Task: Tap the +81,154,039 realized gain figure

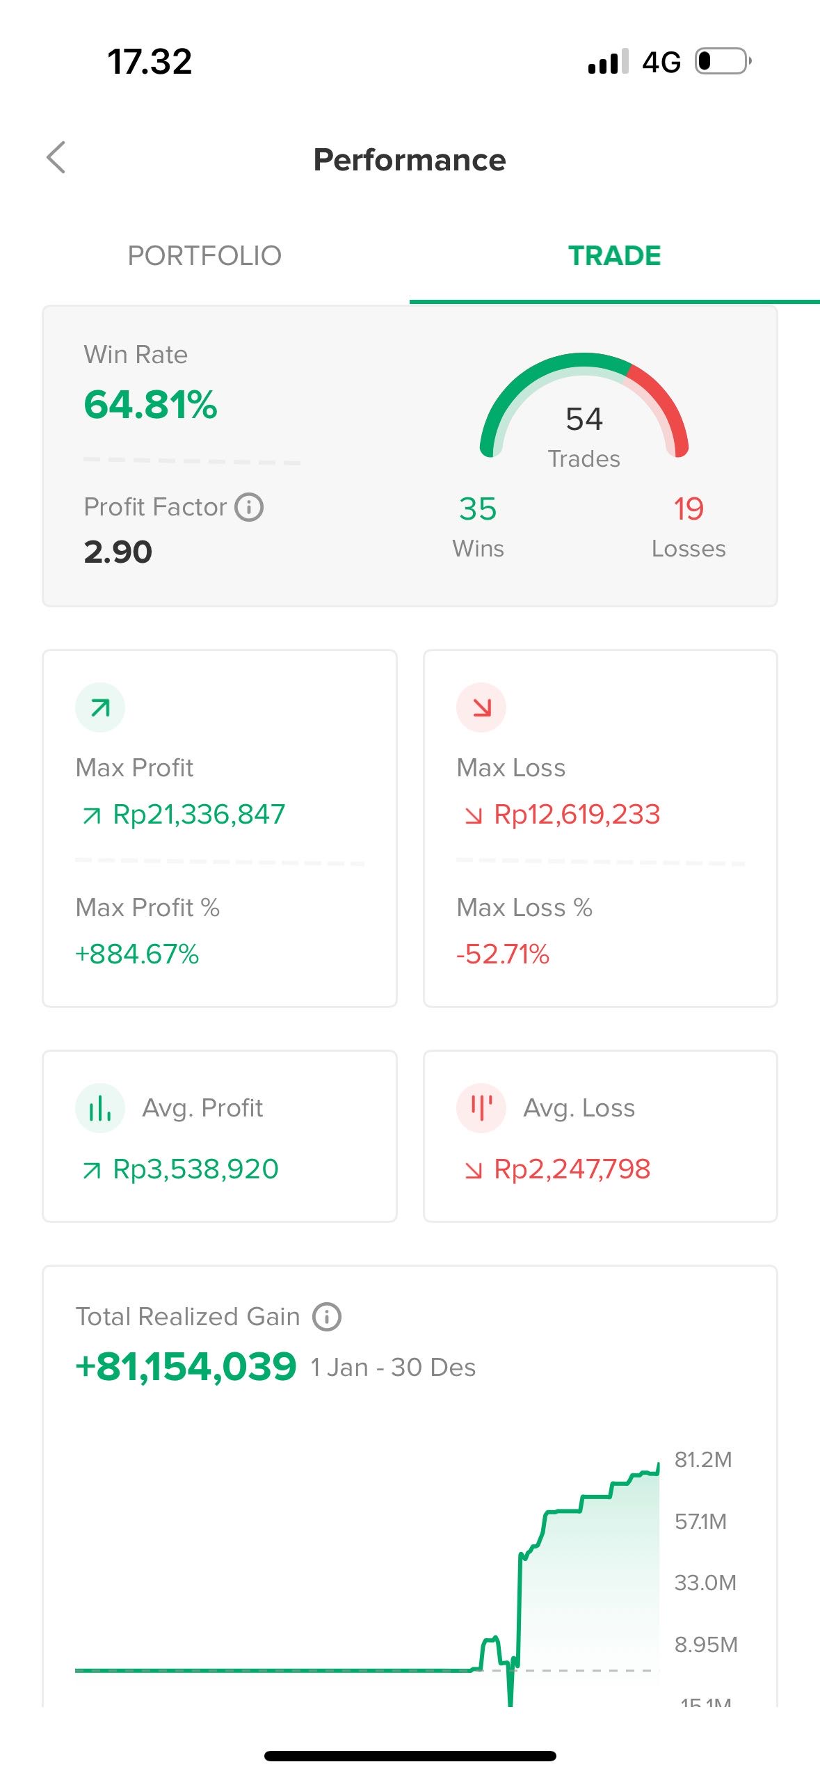Action: [186, 1367]
